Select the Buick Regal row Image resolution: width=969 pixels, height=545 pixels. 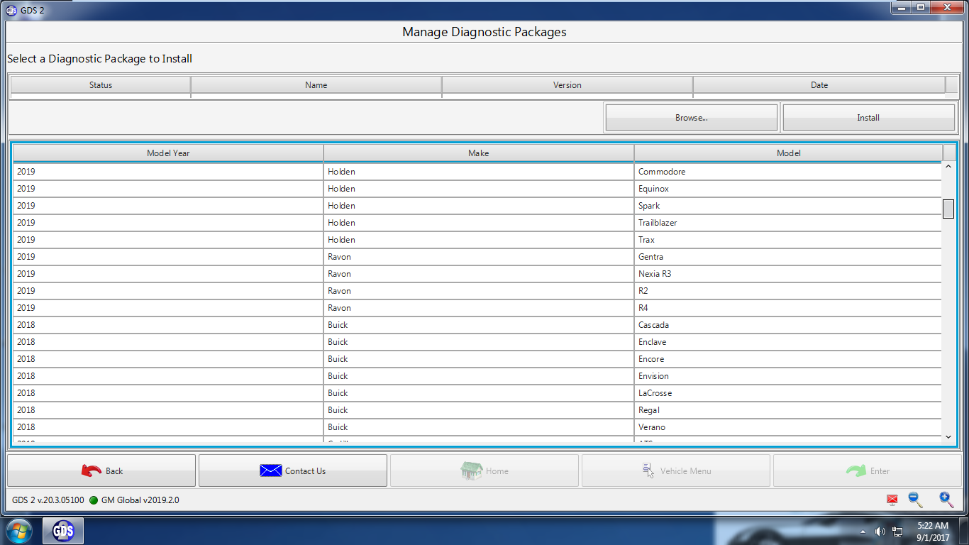[477, 410]
